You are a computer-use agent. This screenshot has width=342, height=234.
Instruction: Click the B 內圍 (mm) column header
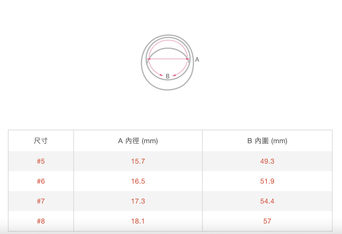click(267, 141)
